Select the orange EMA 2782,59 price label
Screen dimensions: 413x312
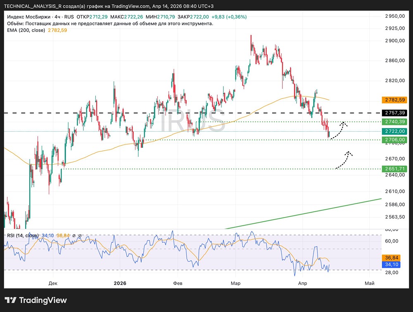[396, 99]
